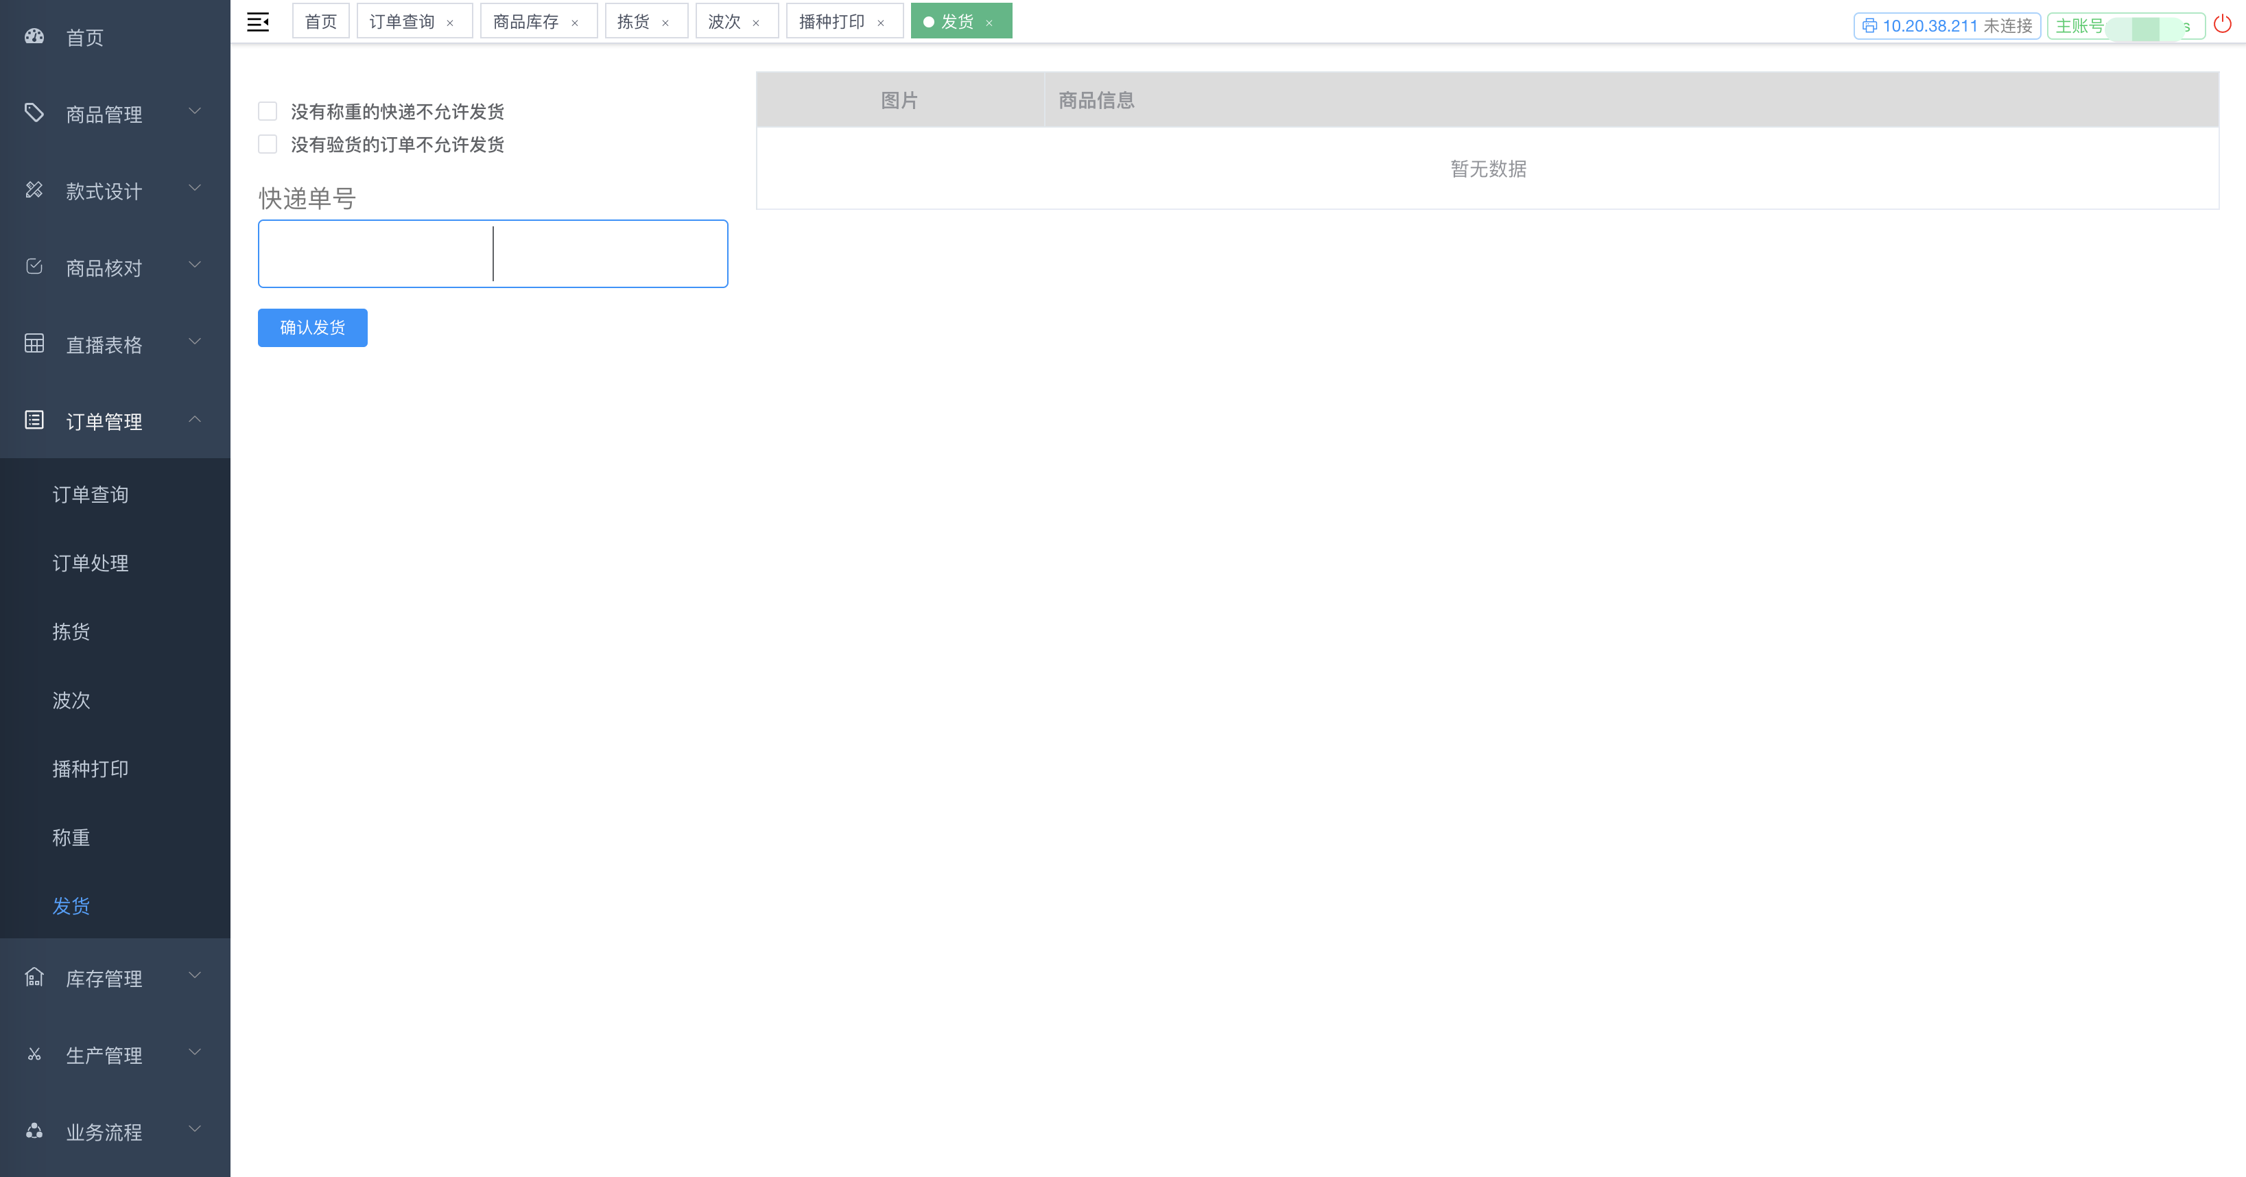Close the 播种打印 tab

(881, 23)
